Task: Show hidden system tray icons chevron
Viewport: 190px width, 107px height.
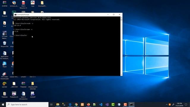Action: (167, 104)
